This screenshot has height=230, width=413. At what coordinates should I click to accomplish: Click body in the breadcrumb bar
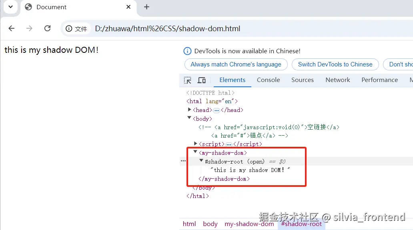[210, 224]
